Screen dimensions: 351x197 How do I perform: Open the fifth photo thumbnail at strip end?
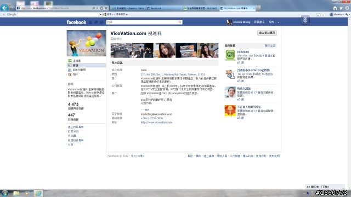click(x=208, y=50)
